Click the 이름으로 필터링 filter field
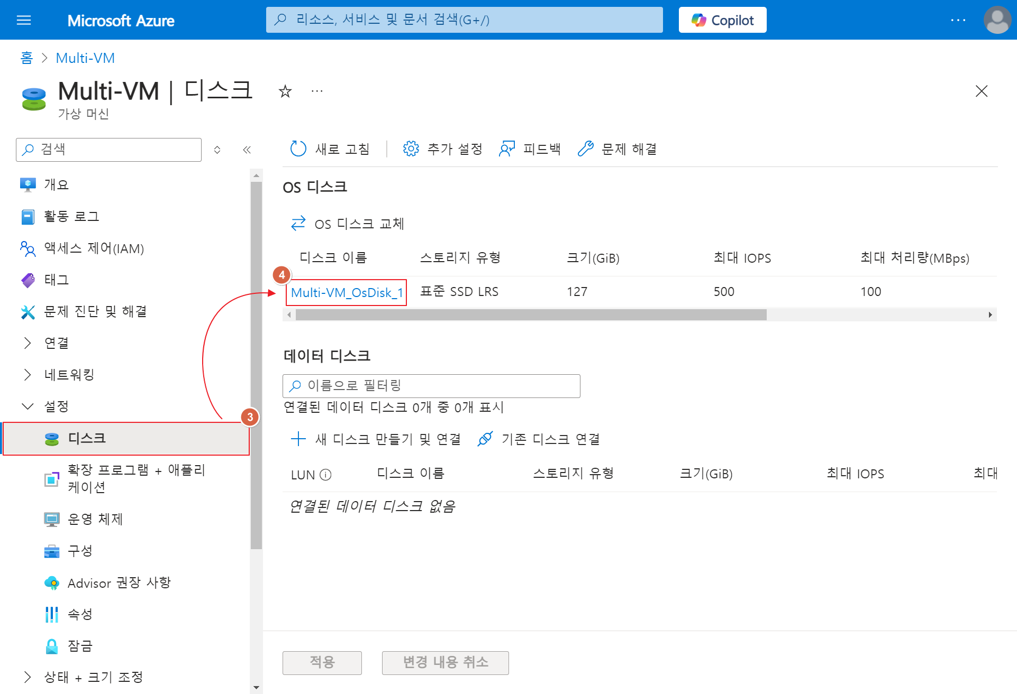Screen dimensions: 1017x694 tap(431, 386)
